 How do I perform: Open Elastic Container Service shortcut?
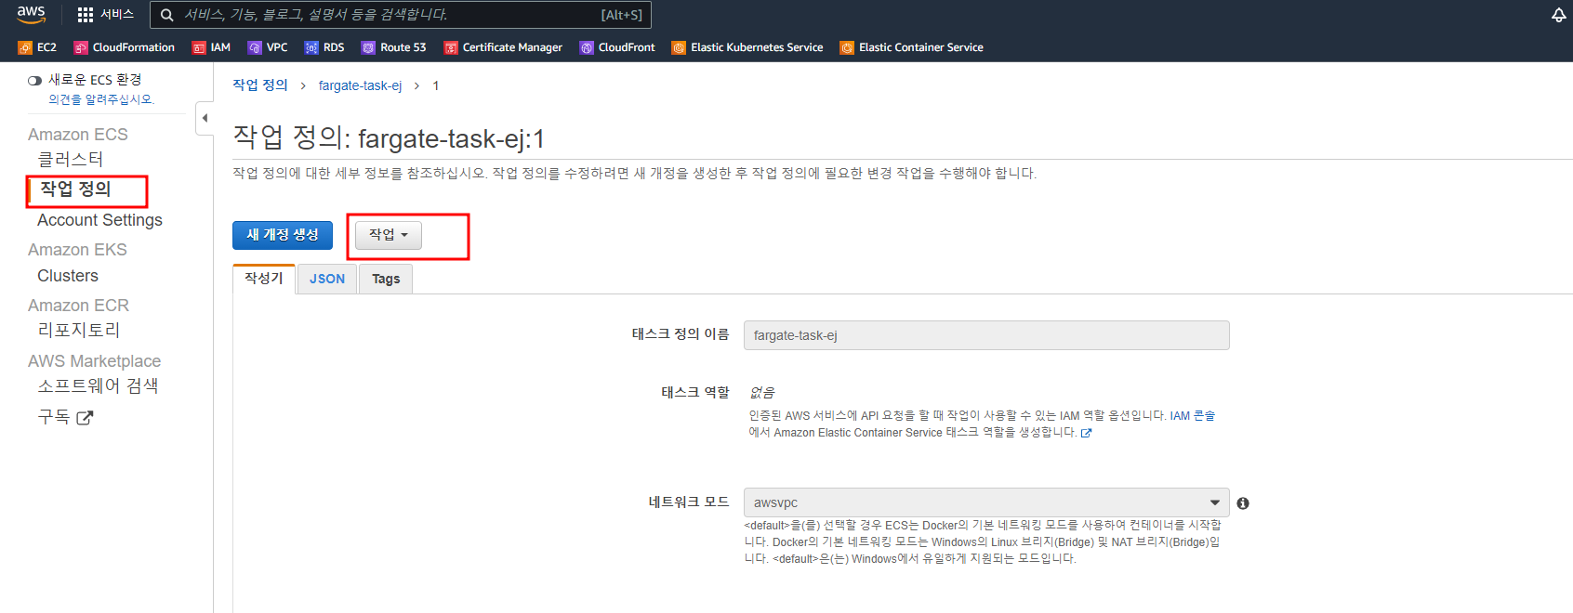(x=911, y=47)
